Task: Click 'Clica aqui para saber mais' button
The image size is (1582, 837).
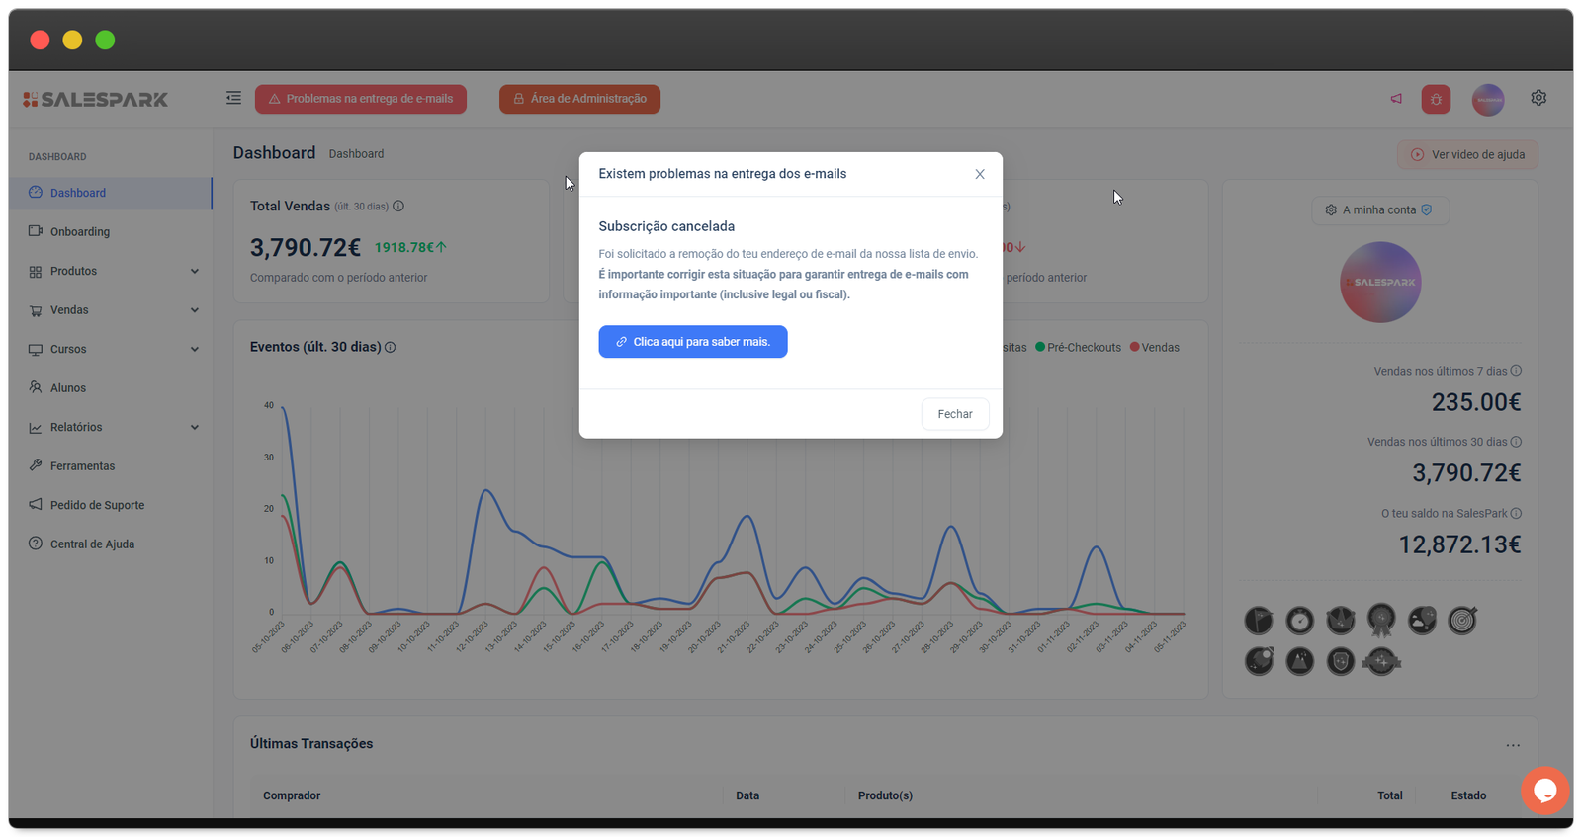Action: (692, 342)
